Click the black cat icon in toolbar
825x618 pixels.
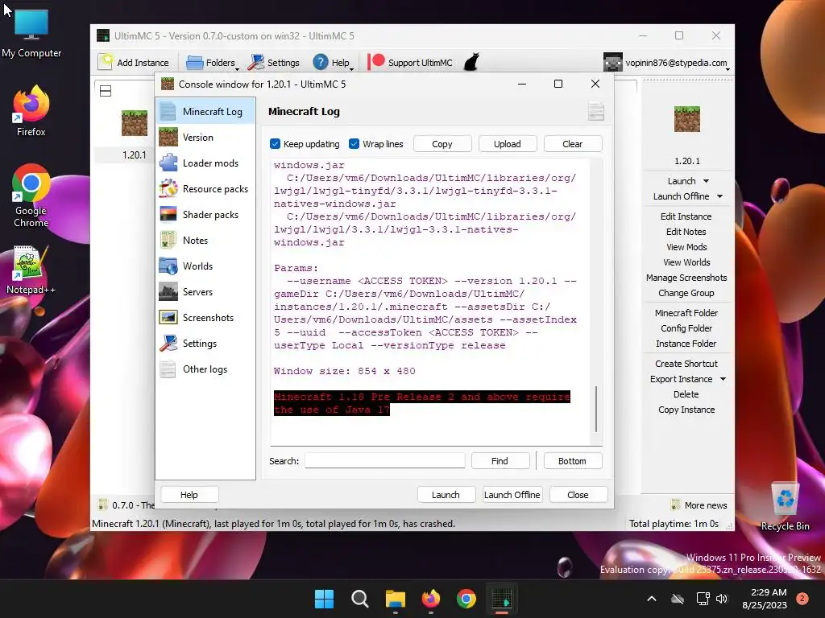coord(471,62)
